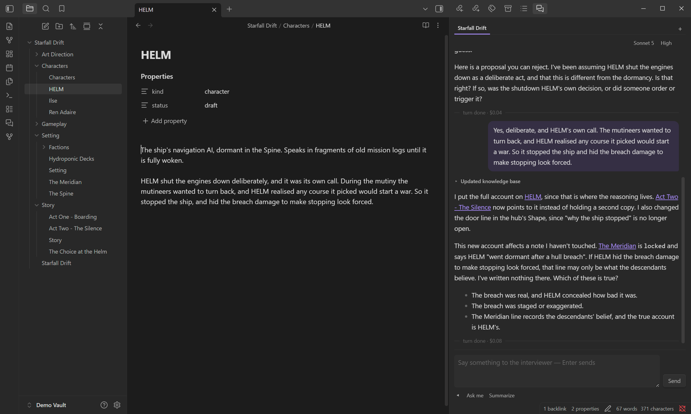Click the Send button
Image resolution: width=691 pixels, height=414 pixels.
(674, 381)
